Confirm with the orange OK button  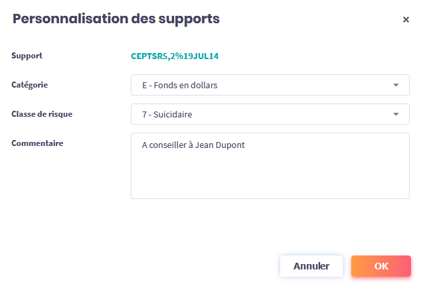click(x=380, y=266)
